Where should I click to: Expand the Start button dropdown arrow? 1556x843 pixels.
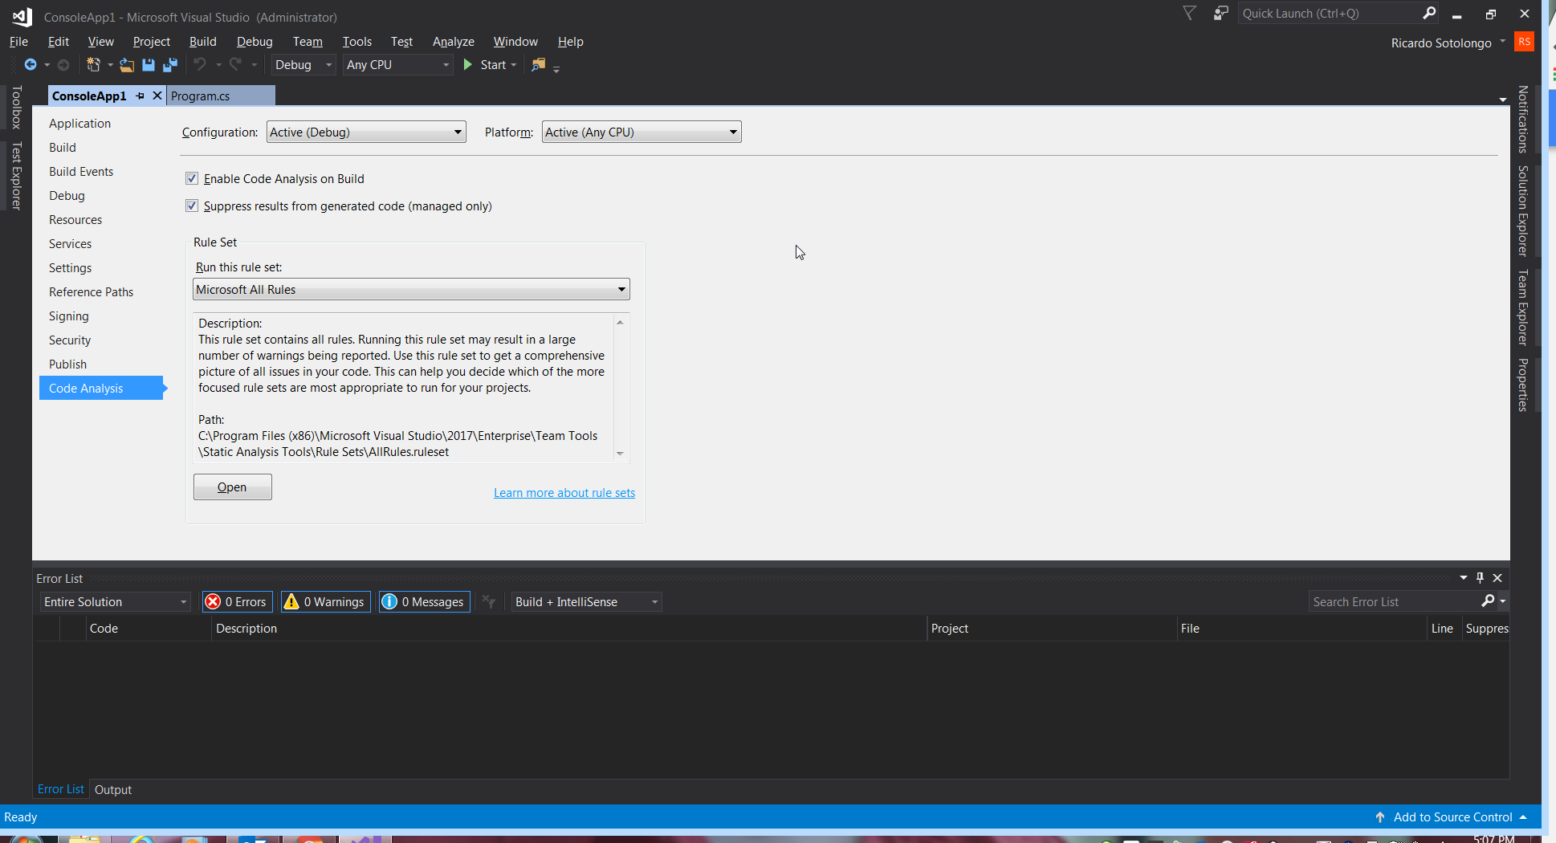[x=514, y=66]
